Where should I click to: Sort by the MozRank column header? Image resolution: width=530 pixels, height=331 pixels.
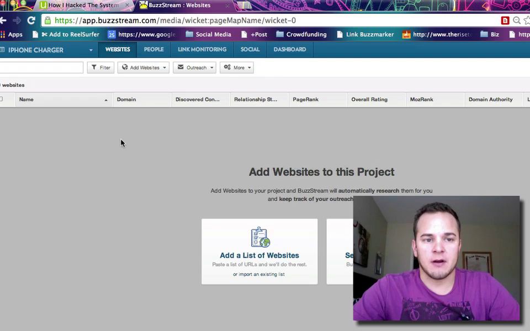[x=436, y=100]
